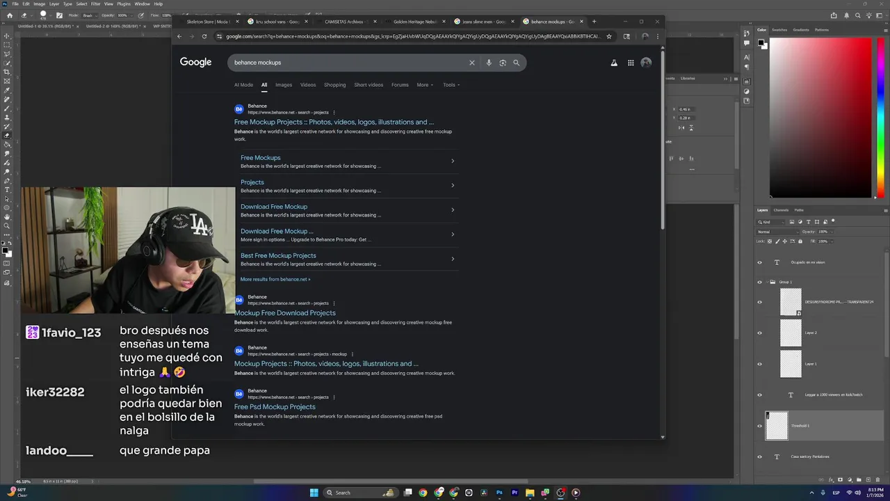Select the Crop tool
Image resolution: width=890 pixels, height=501 pixels.
tap(7, 72)
